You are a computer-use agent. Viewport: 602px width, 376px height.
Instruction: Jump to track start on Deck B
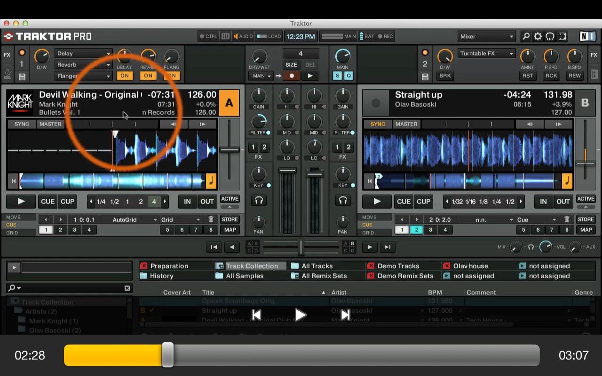click(370, 181)
